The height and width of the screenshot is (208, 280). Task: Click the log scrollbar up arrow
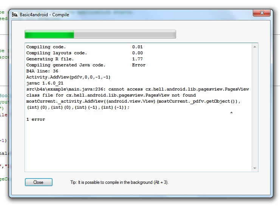[x=255, y=47]
